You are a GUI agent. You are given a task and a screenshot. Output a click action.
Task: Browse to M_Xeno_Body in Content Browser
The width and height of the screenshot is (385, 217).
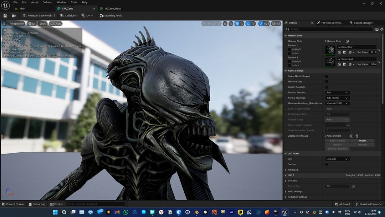[344, 52]
